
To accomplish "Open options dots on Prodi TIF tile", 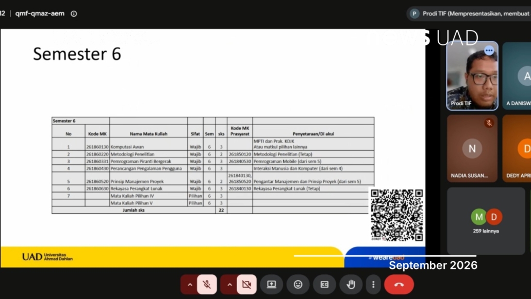I will (489, 50).
